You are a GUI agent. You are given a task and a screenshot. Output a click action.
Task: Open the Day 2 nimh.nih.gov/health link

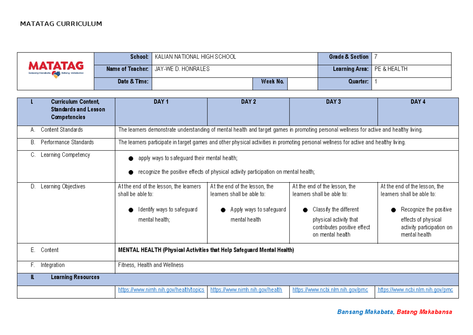[x=246, y=290]
